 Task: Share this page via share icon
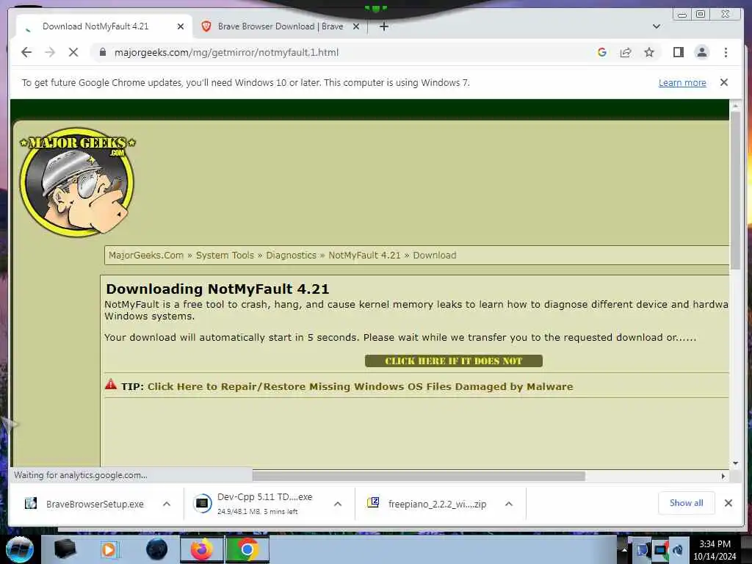coord(626,52)
